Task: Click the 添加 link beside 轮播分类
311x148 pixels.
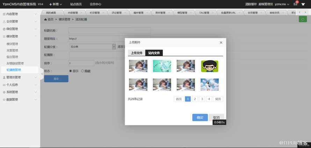Action: 121,46
